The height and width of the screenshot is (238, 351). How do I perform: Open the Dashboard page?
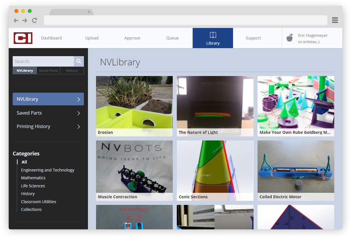pyautogui.click(x=51, y=38)
